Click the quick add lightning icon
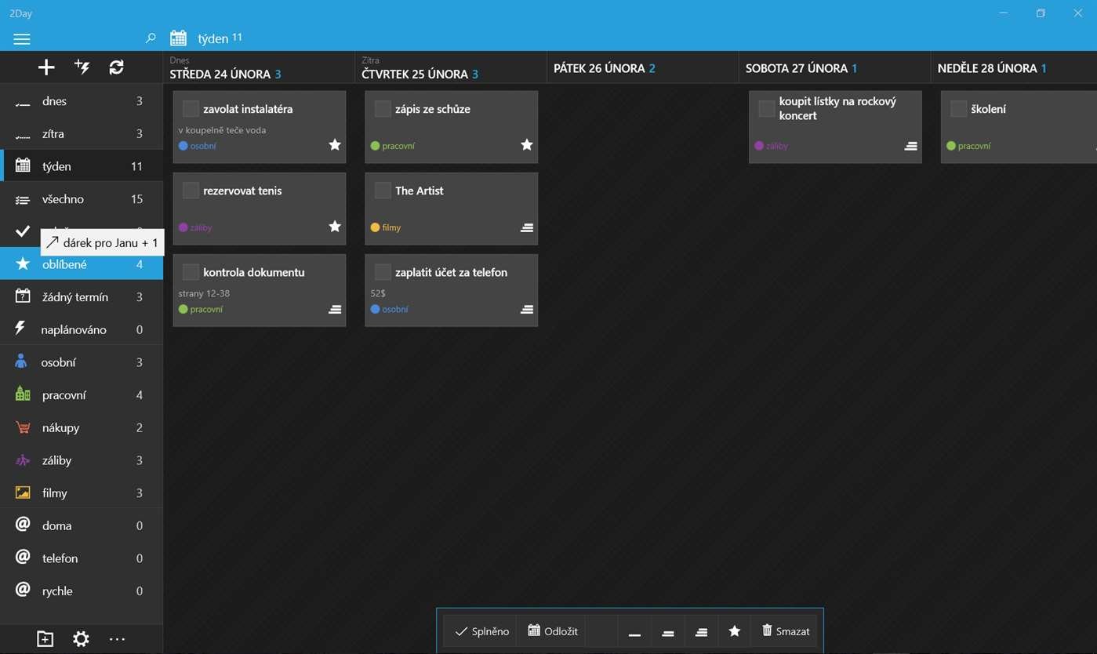This screenshot has height=654, width=1097. pos(82,67)
